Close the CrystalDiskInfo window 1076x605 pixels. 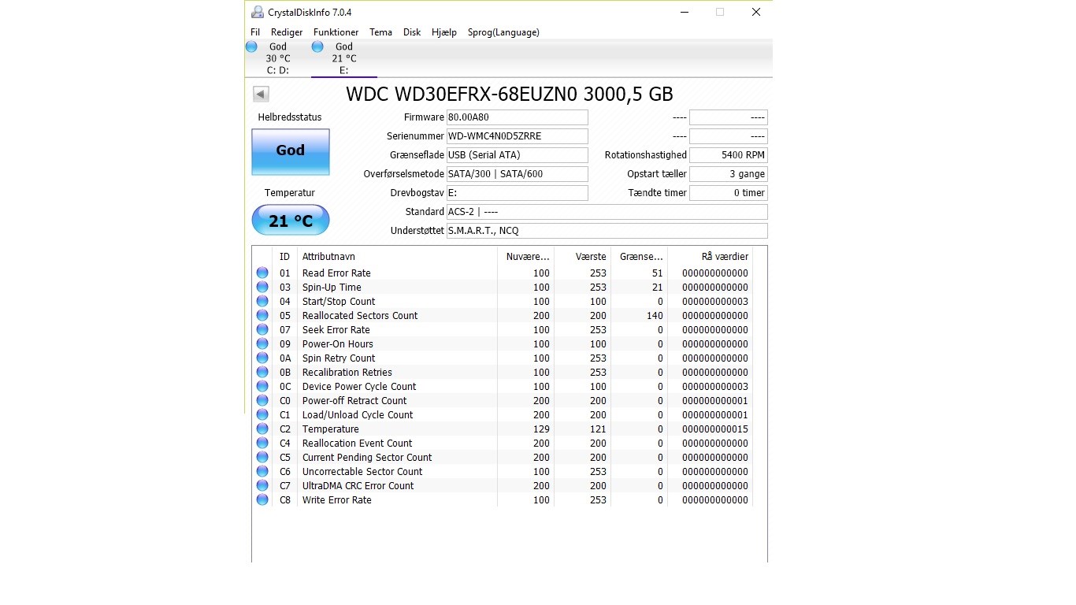pyautogui.click(x=755, y=12)
